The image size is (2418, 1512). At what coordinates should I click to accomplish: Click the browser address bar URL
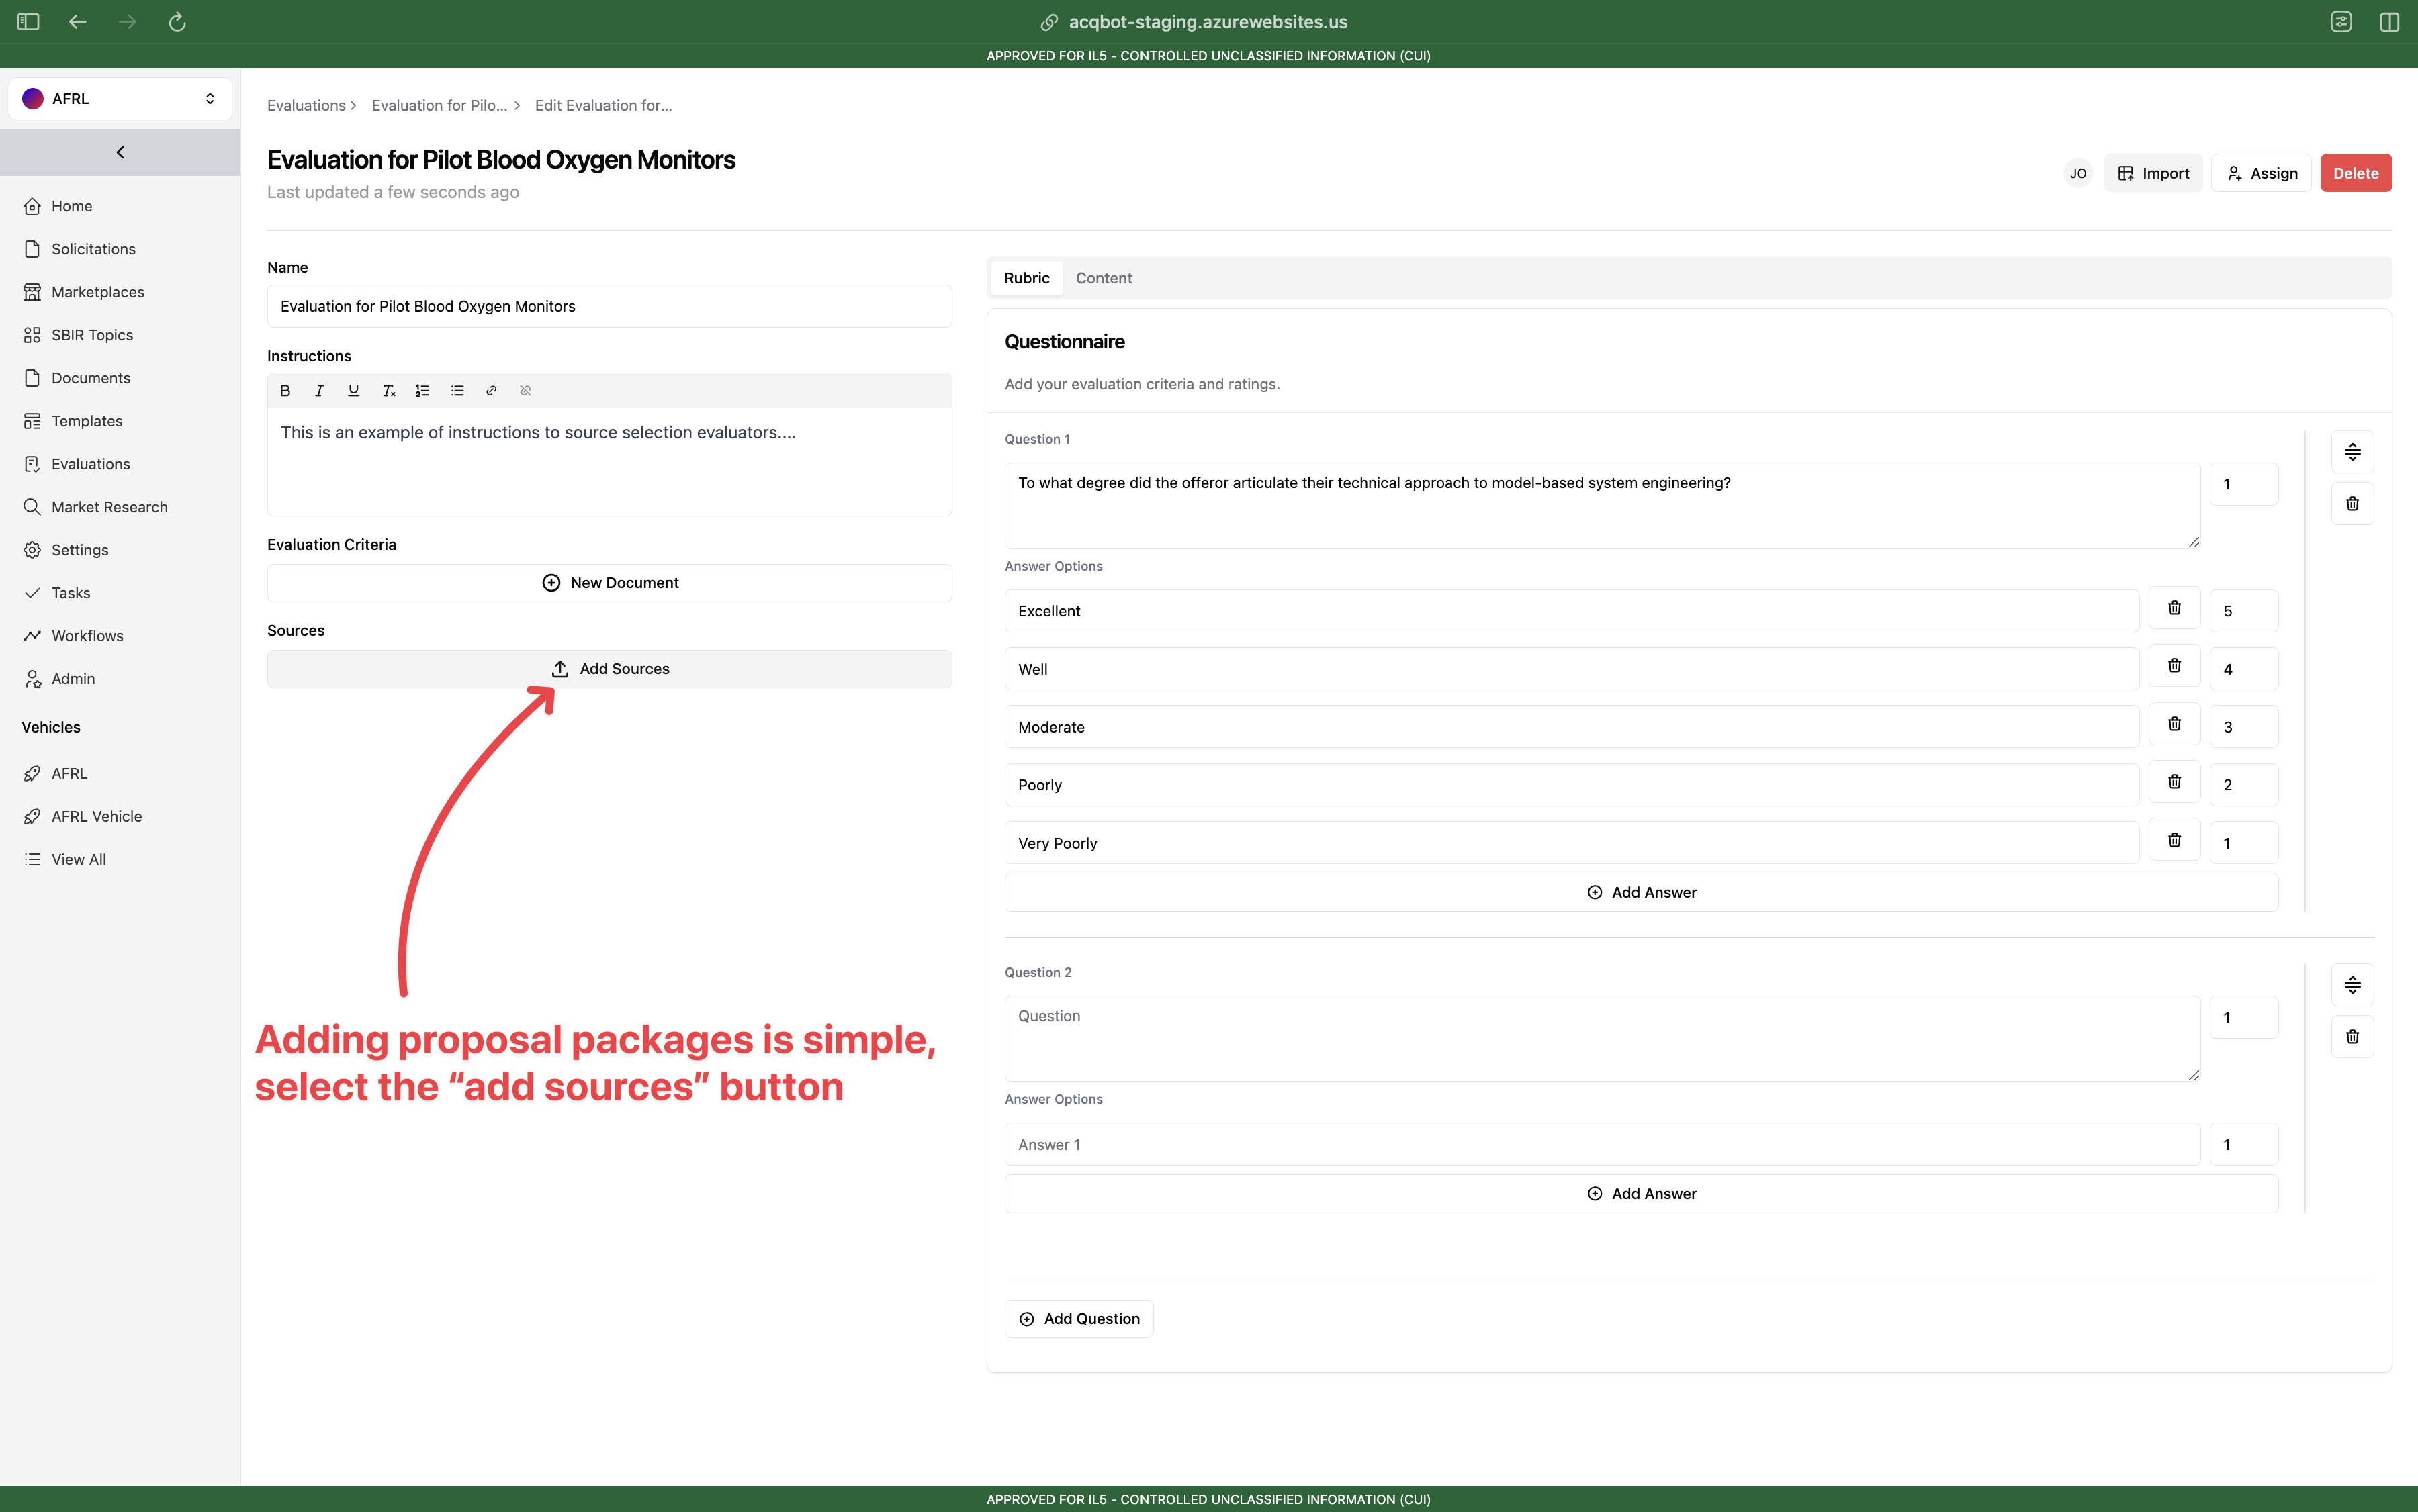(x=1208, y=22)
